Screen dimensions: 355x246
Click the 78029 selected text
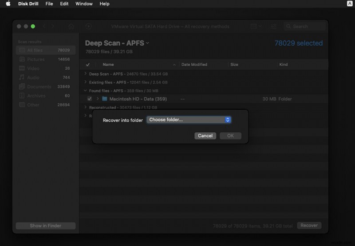298,43
